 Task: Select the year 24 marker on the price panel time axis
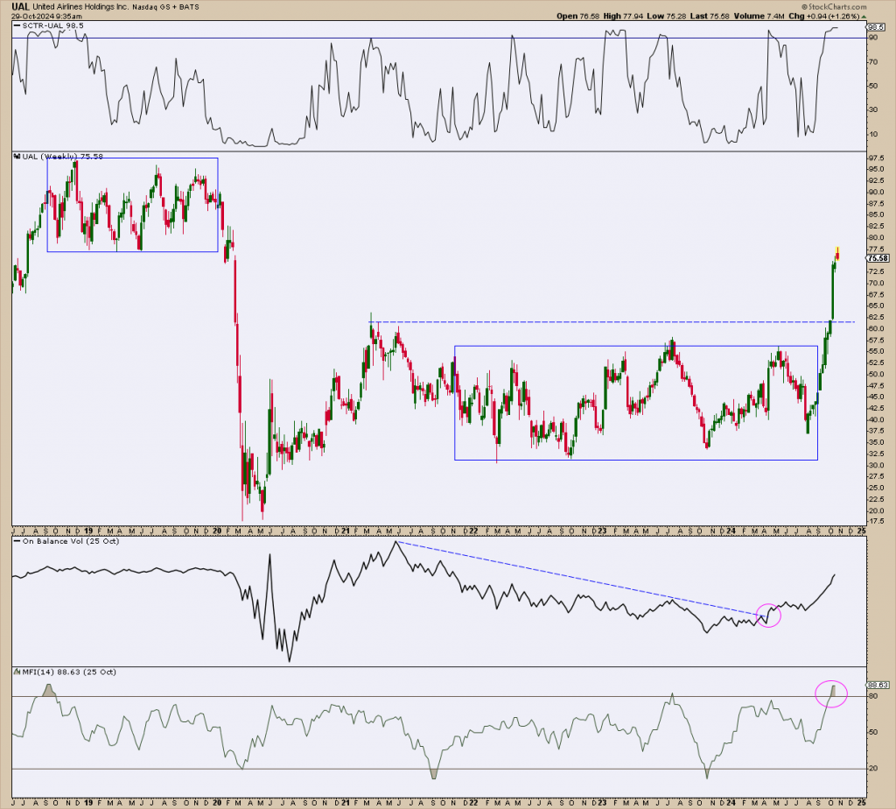[731, 531]
